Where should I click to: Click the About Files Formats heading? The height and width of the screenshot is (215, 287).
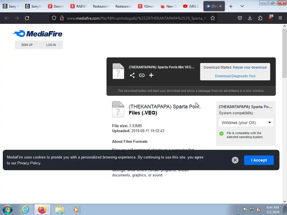(x=130, y=141)
